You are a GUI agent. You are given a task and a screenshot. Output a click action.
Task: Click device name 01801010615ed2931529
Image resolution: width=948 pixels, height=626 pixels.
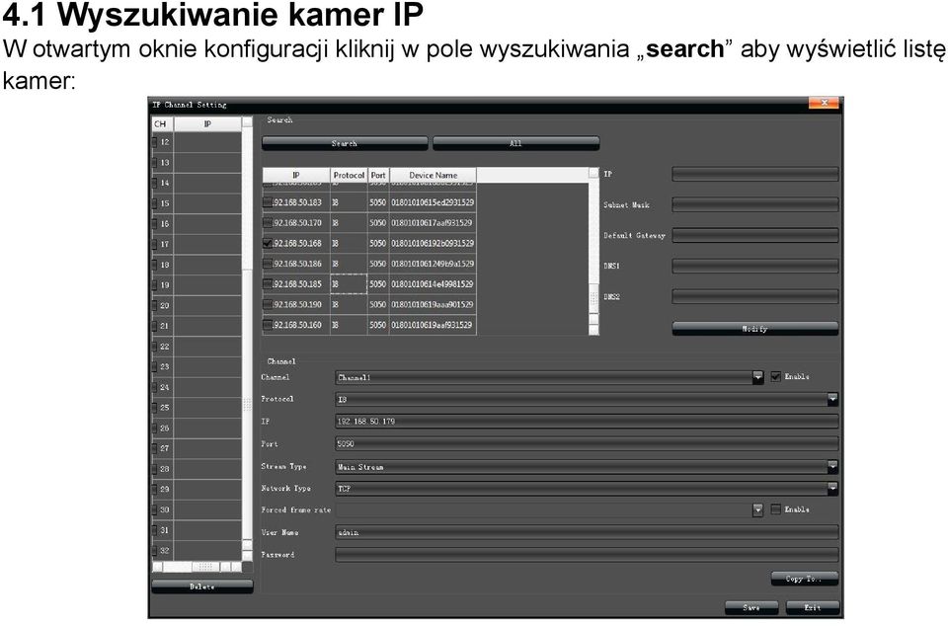tap(433, 202)
